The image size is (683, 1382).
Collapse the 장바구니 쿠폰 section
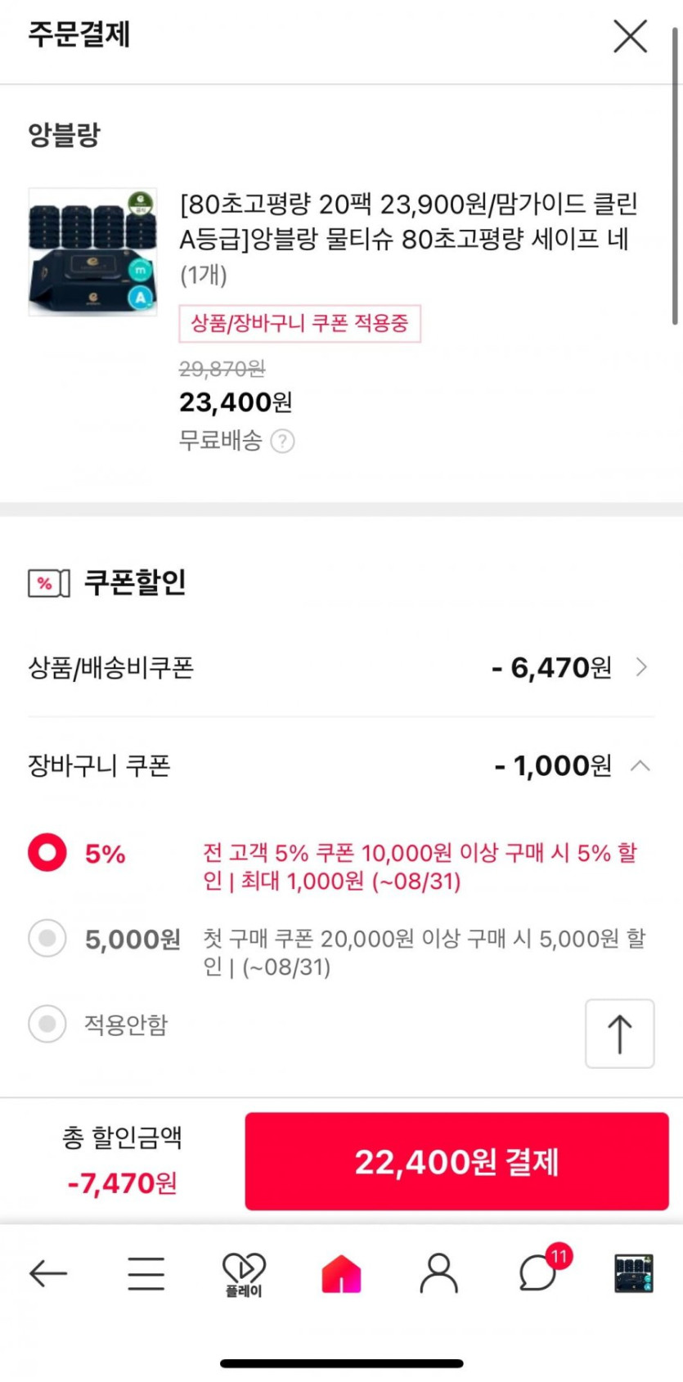click(x=642, y=766)
